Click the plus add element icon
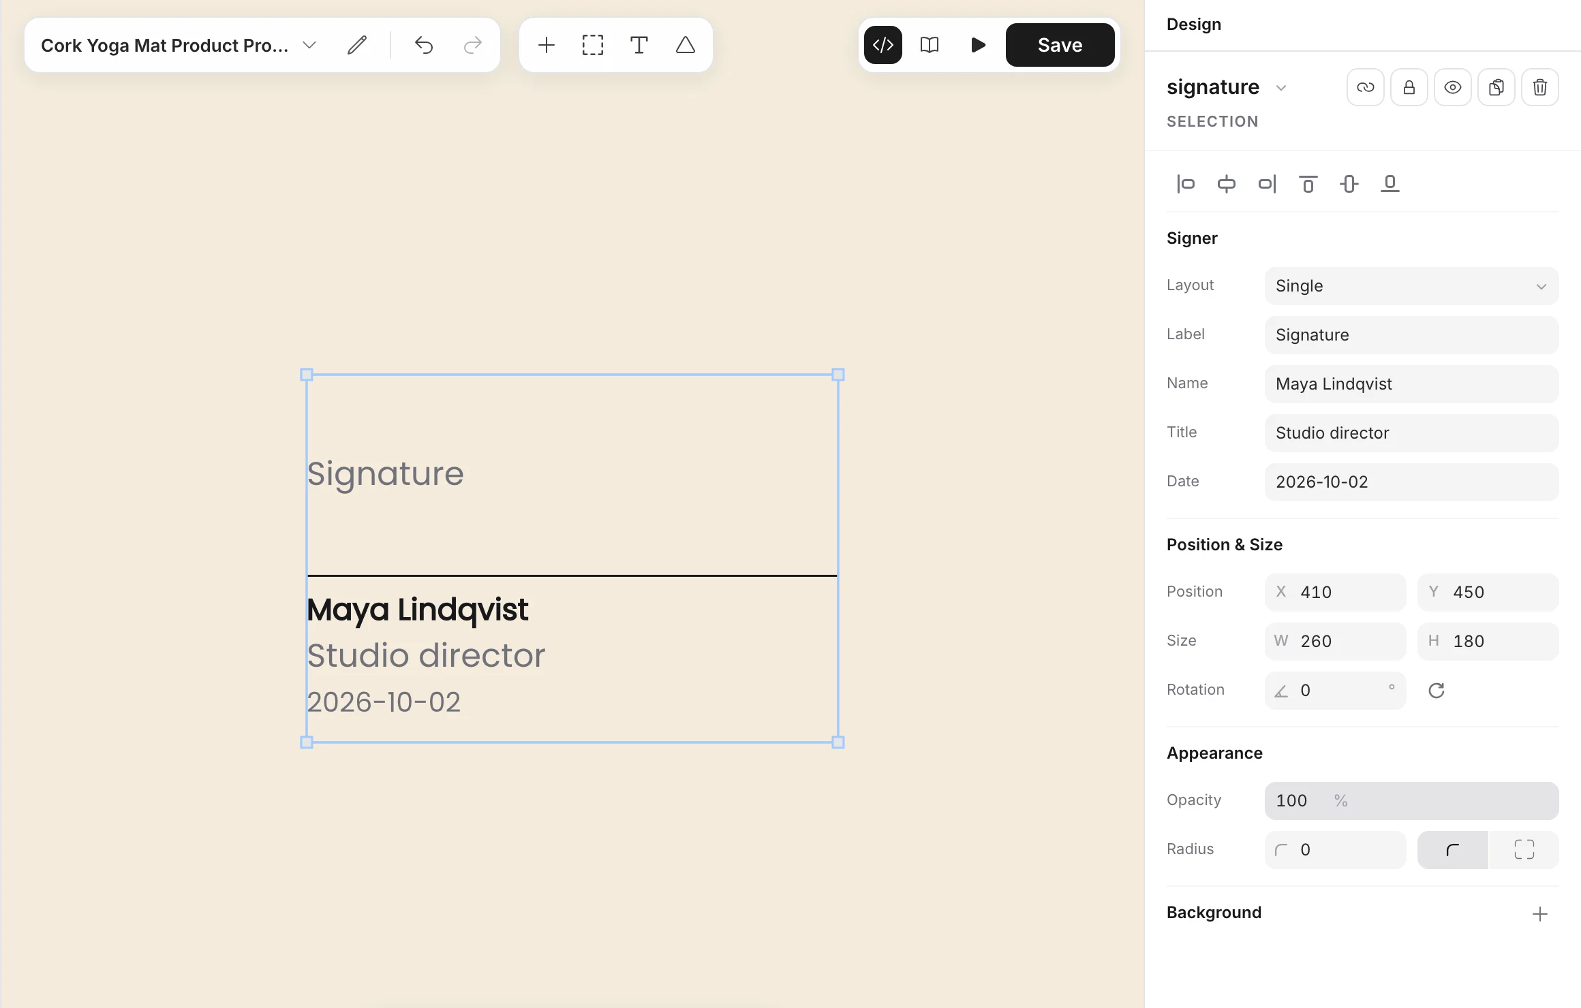Screen dimensions: 1581x1008 point(547,45)
